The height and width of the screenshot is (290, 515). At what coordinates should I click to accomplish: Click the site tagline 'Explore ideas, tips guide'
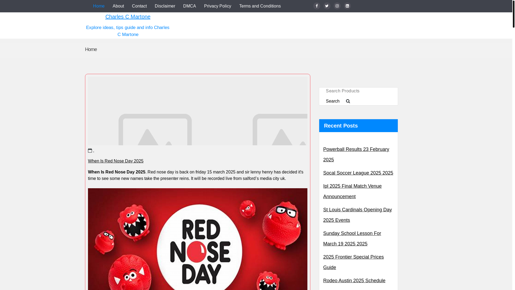click(x=128, y=31)
